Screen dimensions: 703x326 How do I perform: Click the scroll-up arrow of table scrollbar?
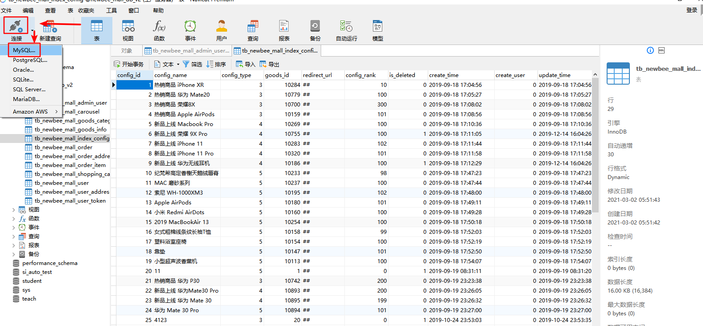(x=595, y=74)
